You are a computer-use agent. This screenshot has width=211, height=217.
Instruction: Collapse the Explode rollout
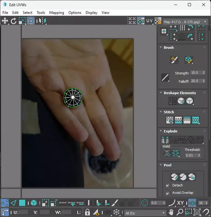[x=161, y=131]
